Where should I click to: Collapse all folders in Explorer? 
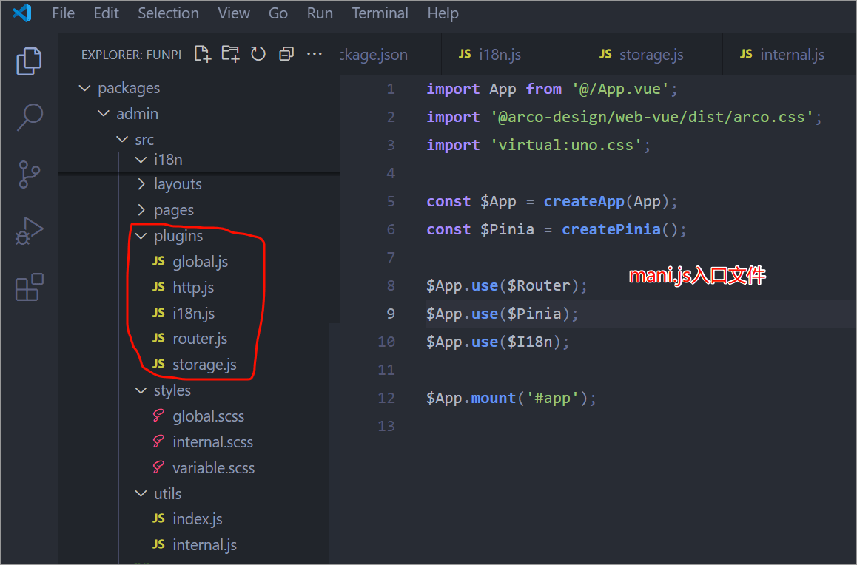[286, 54]
